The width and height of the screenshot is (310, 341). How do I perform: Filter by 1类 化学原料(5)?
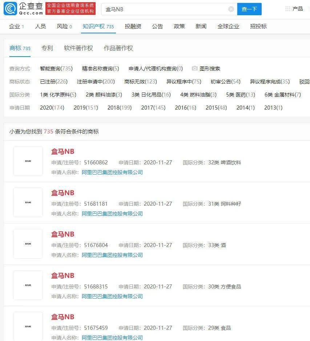(x=58, y=95)
